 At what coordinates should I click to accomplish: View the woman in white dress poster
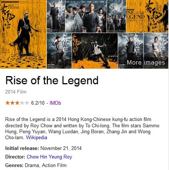pyautogui.click(x=156, y=51)
